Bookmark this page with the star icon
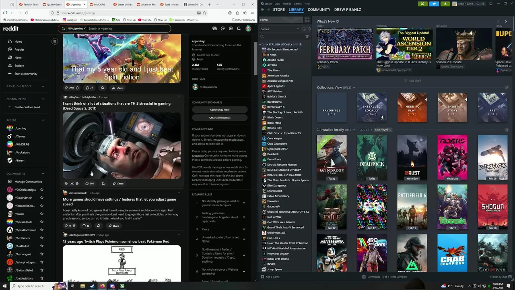The height and width of the screenshot is (290, 515). [x=204, y=13]
